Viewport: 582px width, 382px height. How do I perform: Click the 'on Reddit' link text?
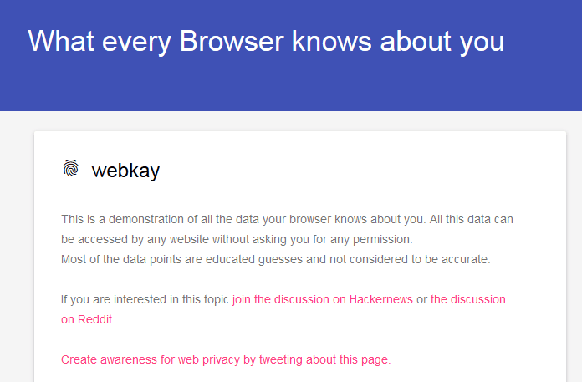[x=87, y=319]
